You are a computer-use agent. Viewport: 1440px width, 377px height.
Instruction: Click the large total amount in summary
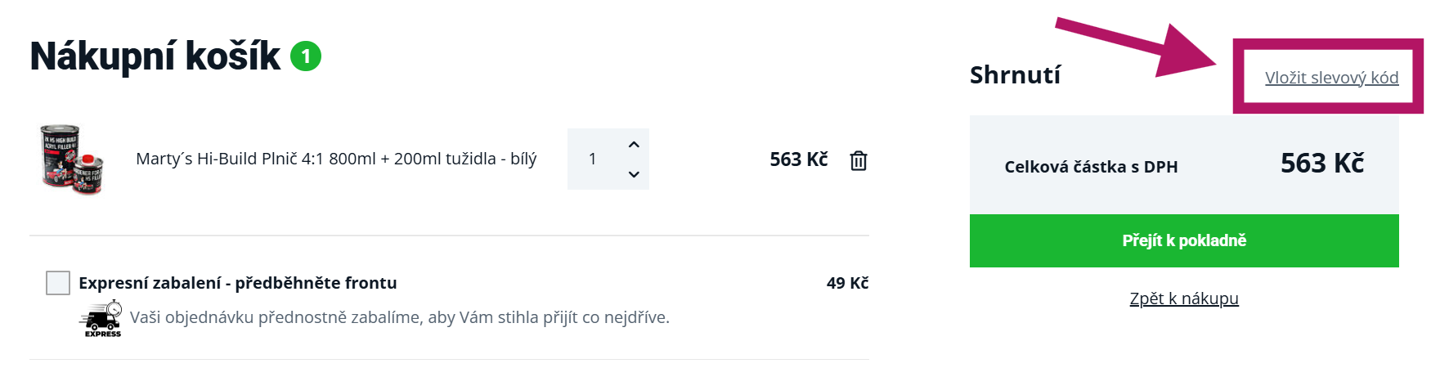(1321, 164)
